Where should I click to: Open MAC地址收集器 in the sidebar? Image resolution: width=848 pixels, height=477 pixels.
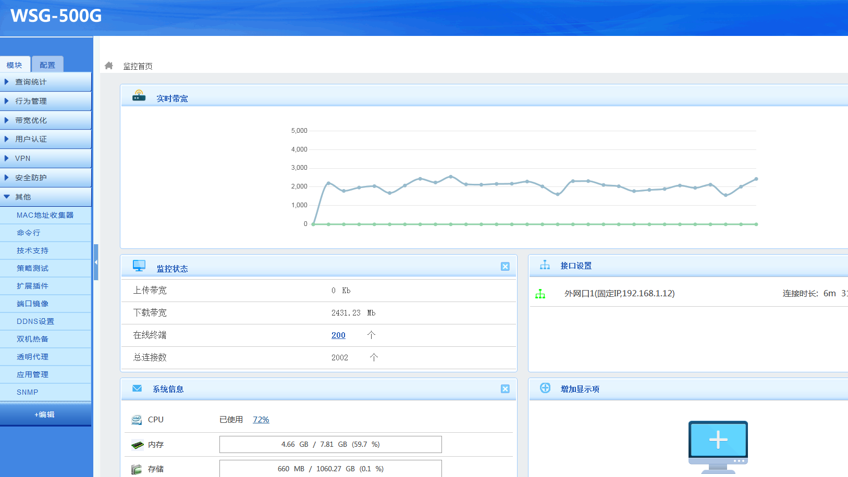(x=45, y=215)
